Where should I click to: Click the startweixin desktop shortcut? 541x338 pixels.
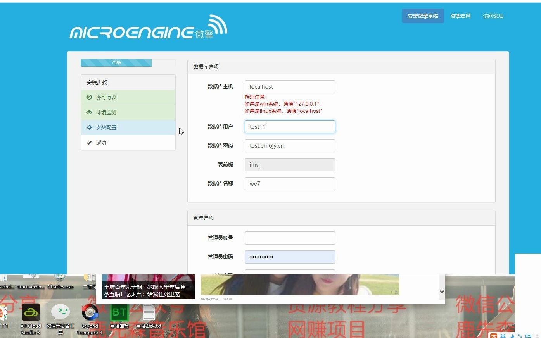click(31, 282)
